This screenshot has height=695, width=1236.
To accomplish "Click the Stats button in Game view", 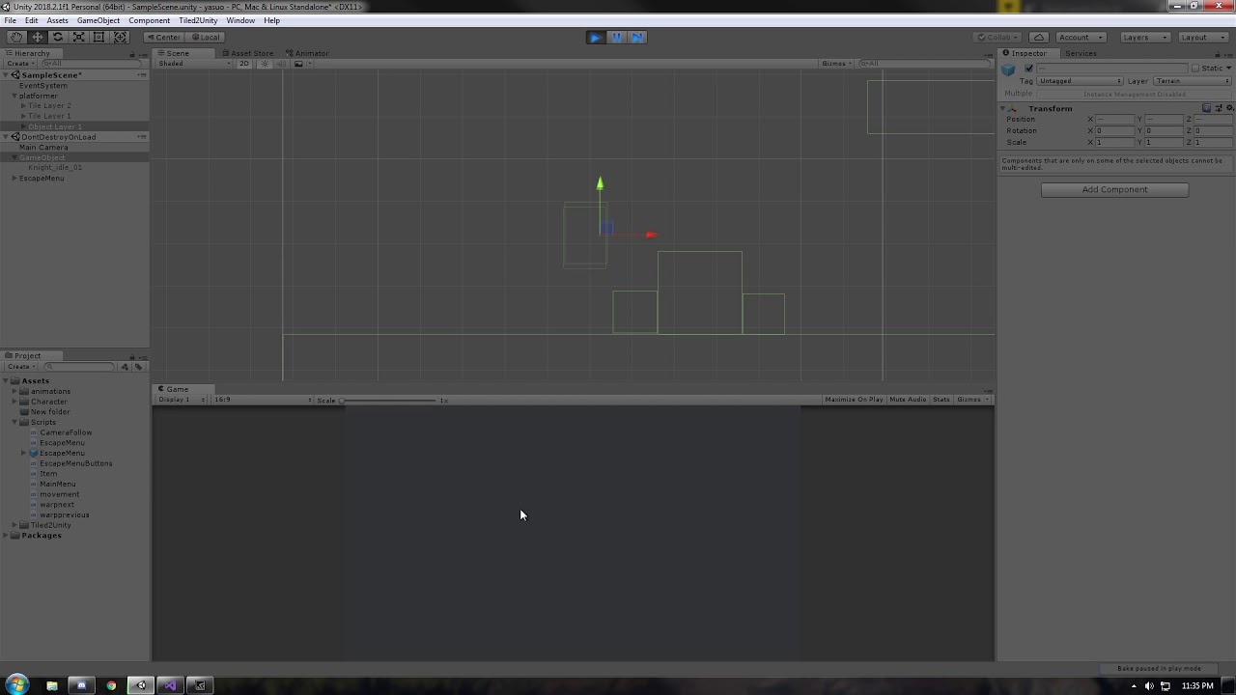I will point(940,399).
